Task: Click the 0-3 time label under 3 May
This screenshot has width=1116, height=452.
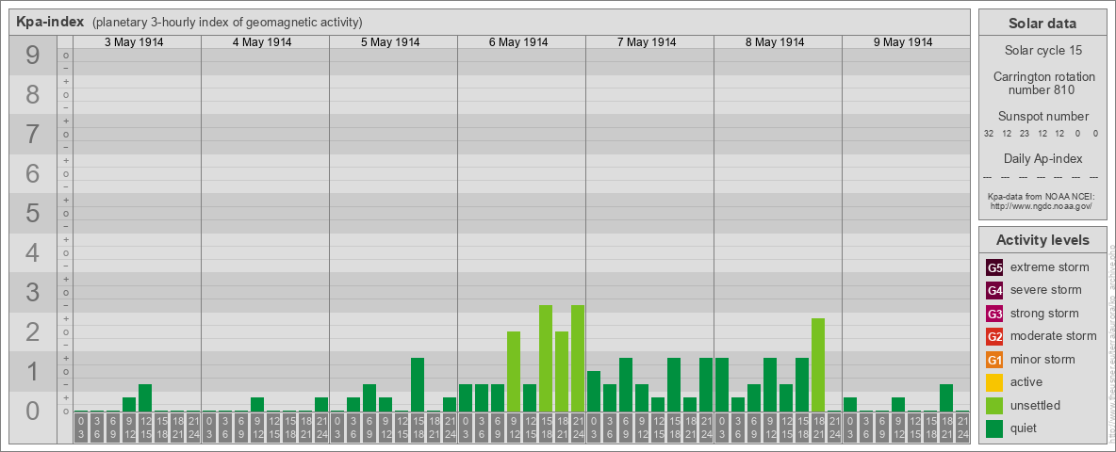Action: click(x=81, y=428)
